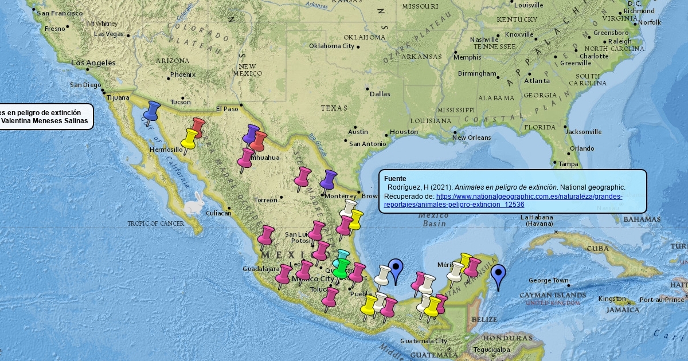Click the Valentina Meneses Salinas title box

tap(45, 116)
